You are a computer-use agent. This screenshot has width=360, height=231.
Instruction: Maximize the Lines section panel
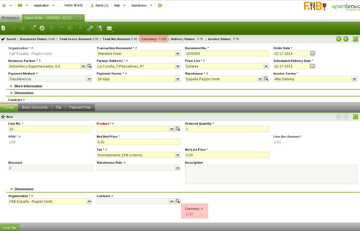pos(355,117)
